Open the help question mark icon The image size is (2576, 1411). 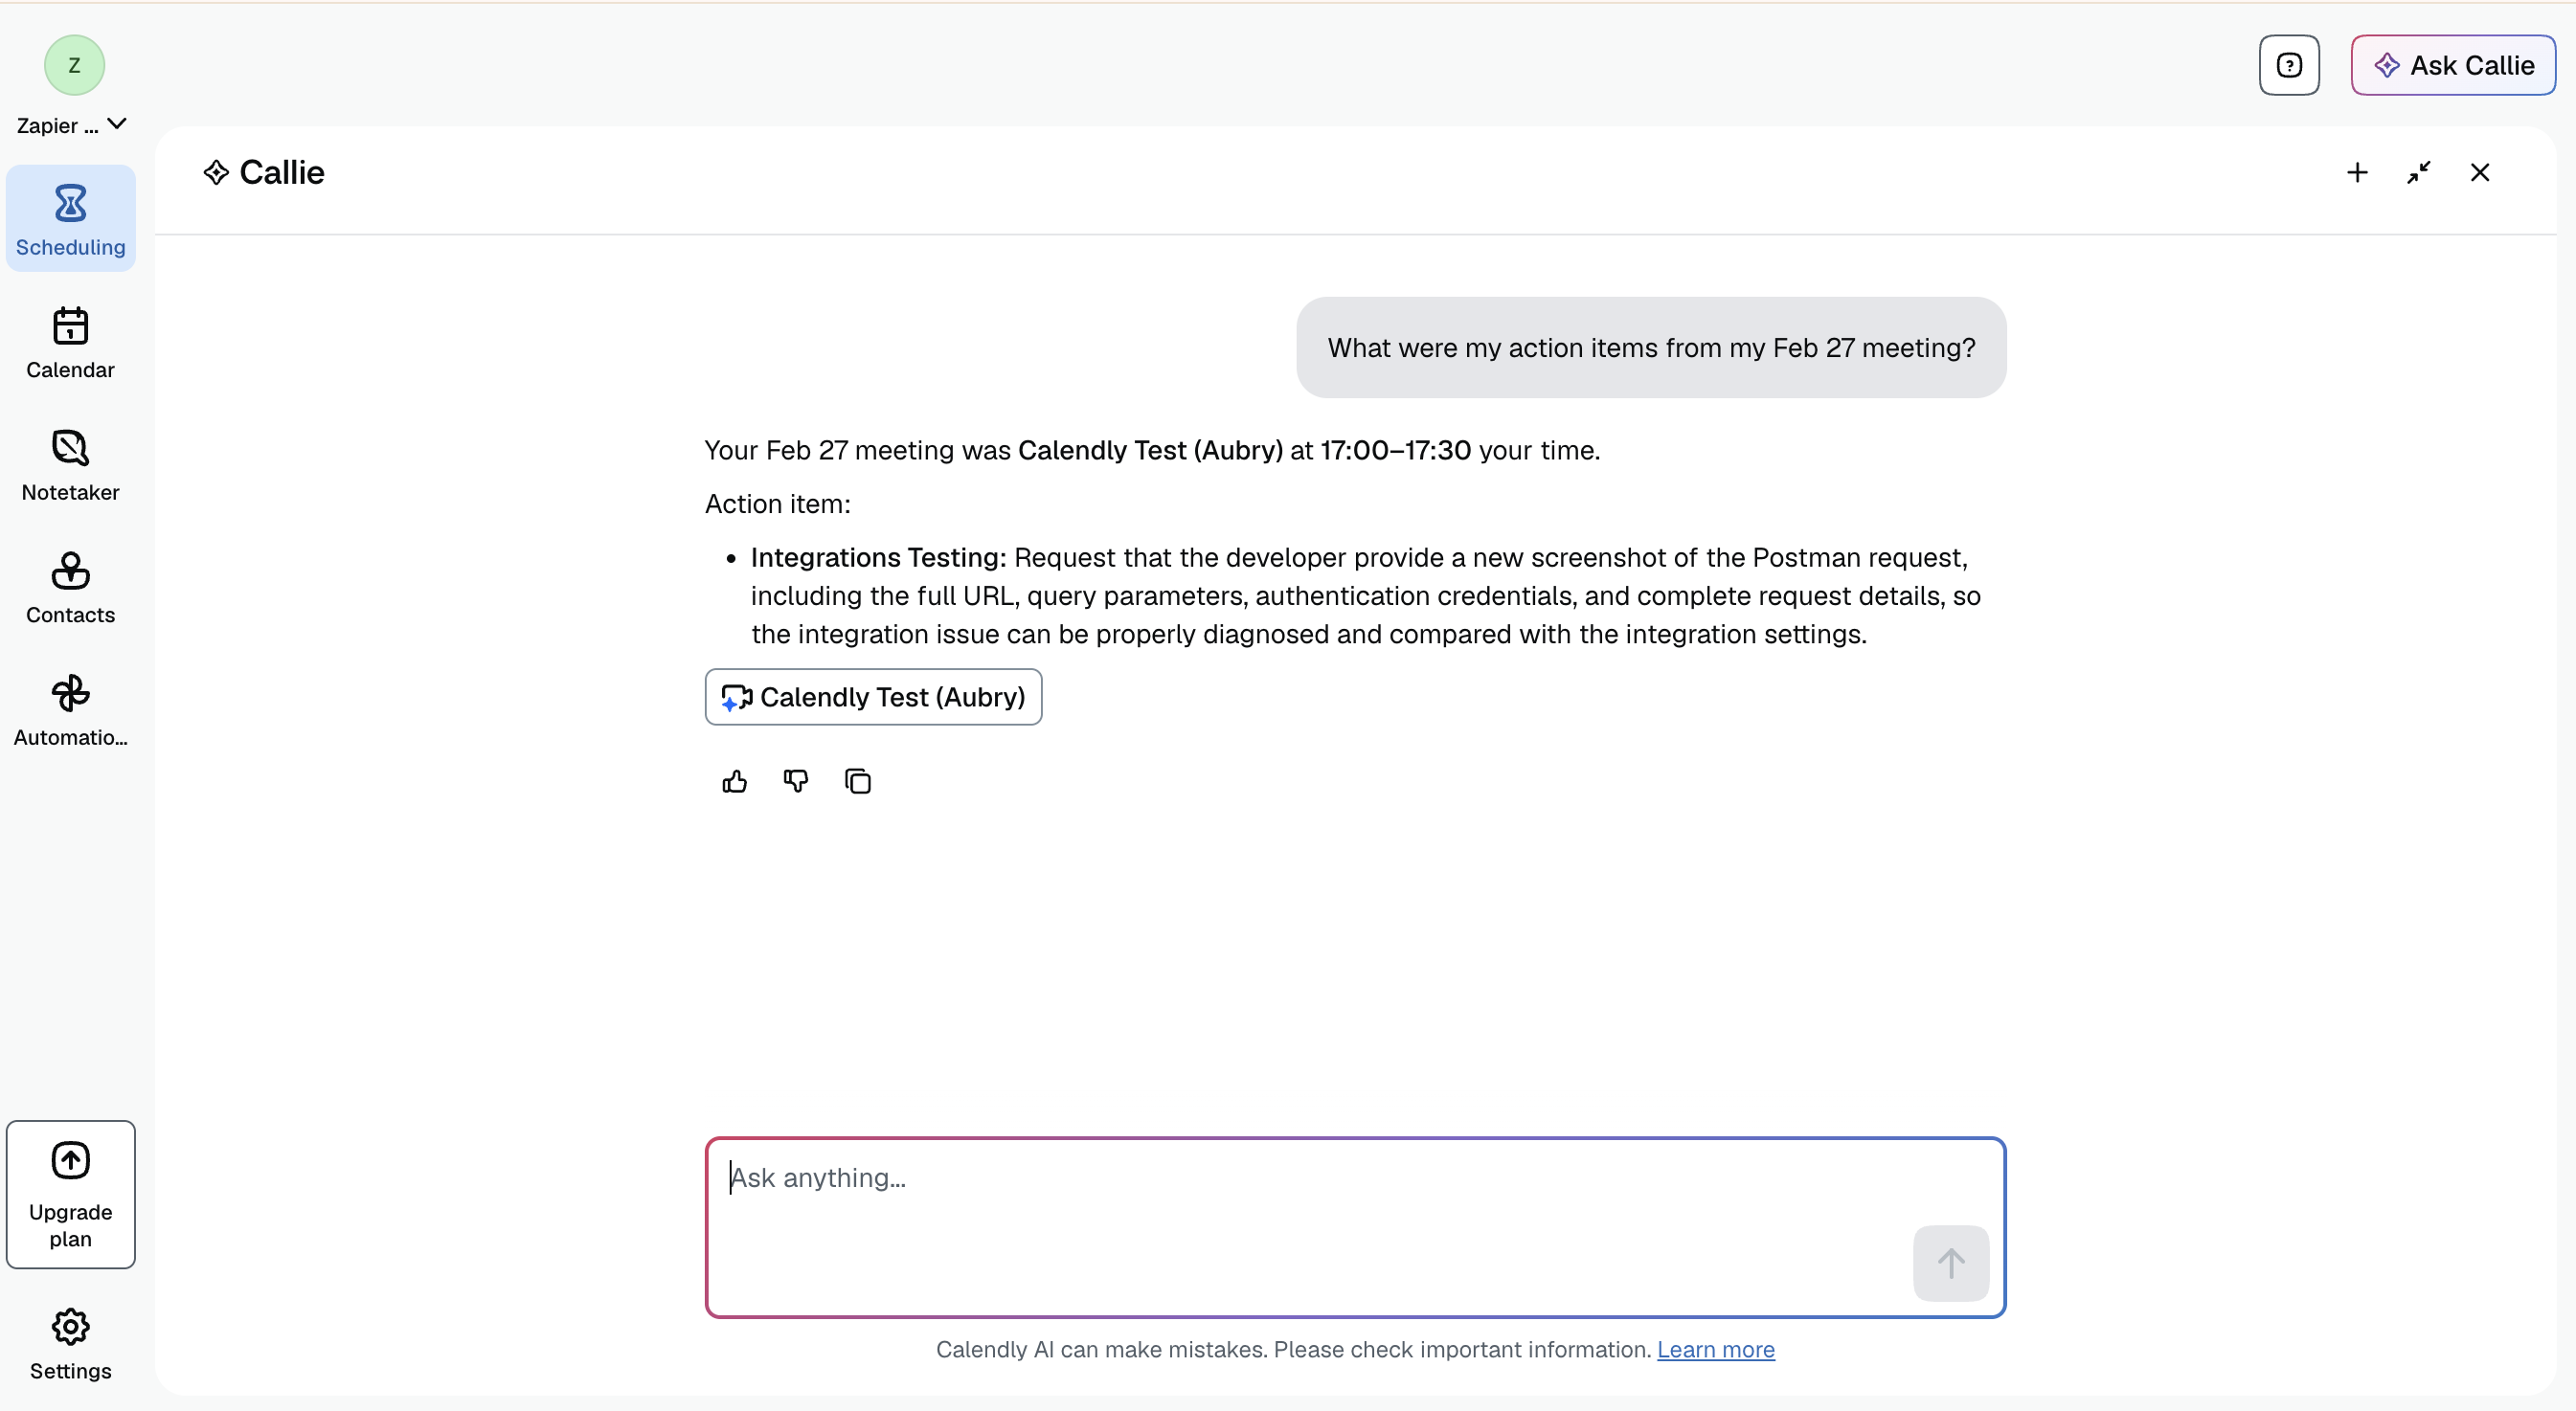pos(2289,65)
